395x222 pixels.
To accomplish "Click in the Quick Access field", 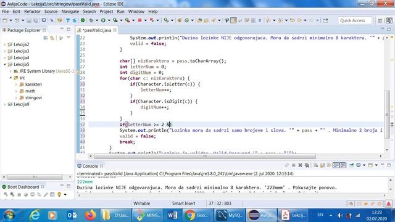I will tap(355, 20).
